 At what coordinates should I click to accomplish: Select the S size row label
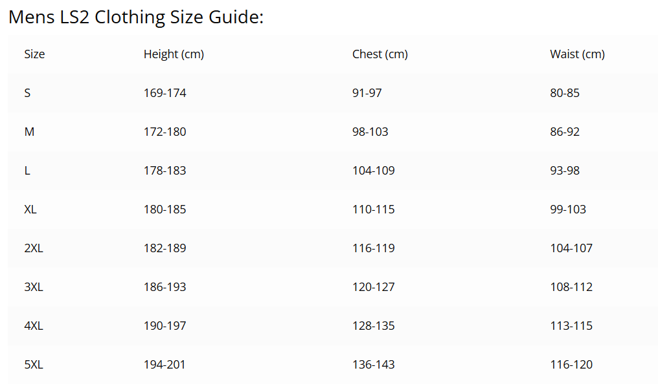(27, 93)
